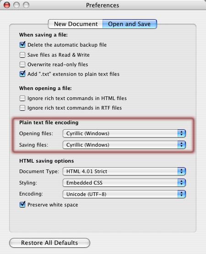Image resolution: width=206 pixels, height=254 pixels.
Task: Click the arrow stepper of Document Type popup
Action: click(181, 171)
